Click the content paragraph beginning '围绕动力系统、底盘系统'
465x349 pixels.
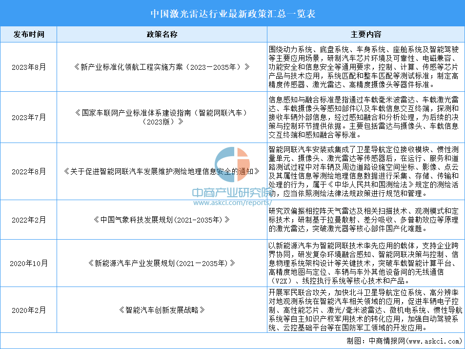364,67
